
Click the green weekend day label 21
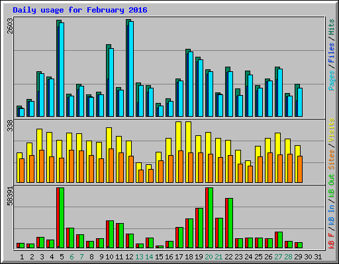218,257
